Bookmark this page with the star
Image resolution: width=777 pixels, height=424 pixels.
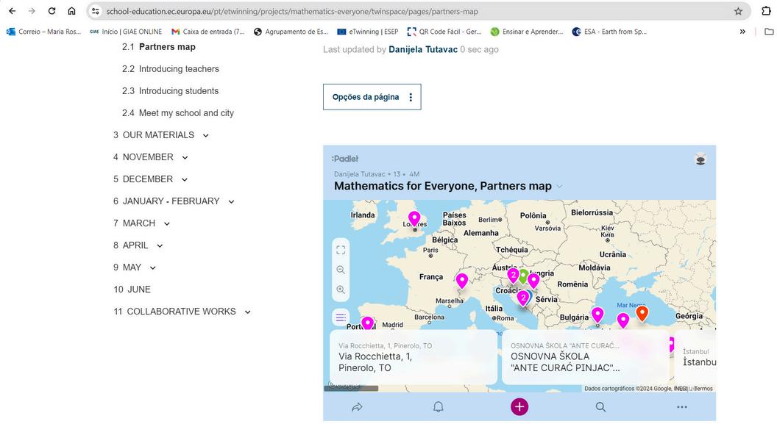pos(738,11)
